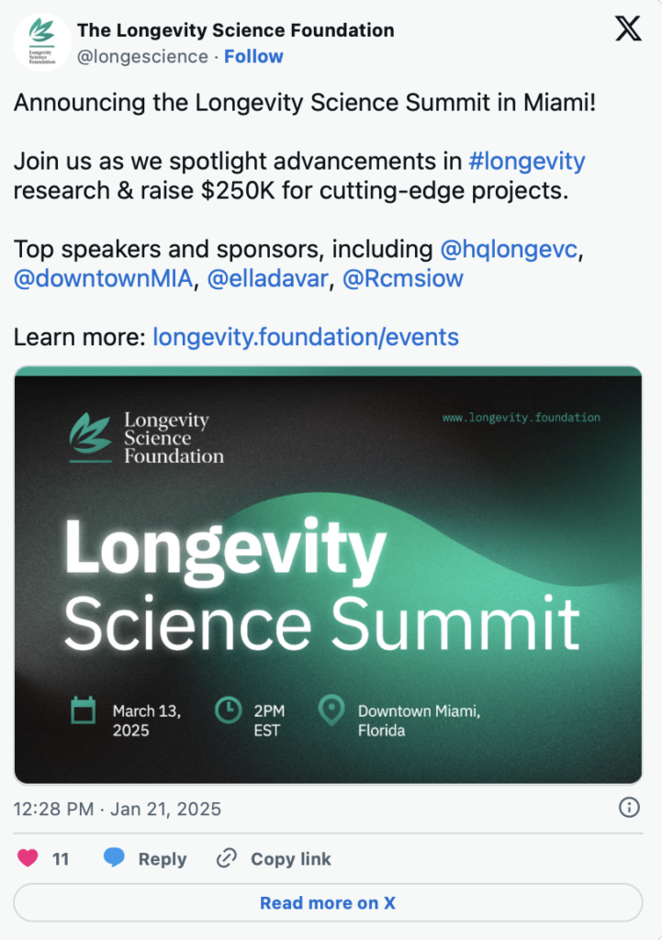Screen dimensions: 662x940
Task: Click the Reply text label
Action: [163, 859]
